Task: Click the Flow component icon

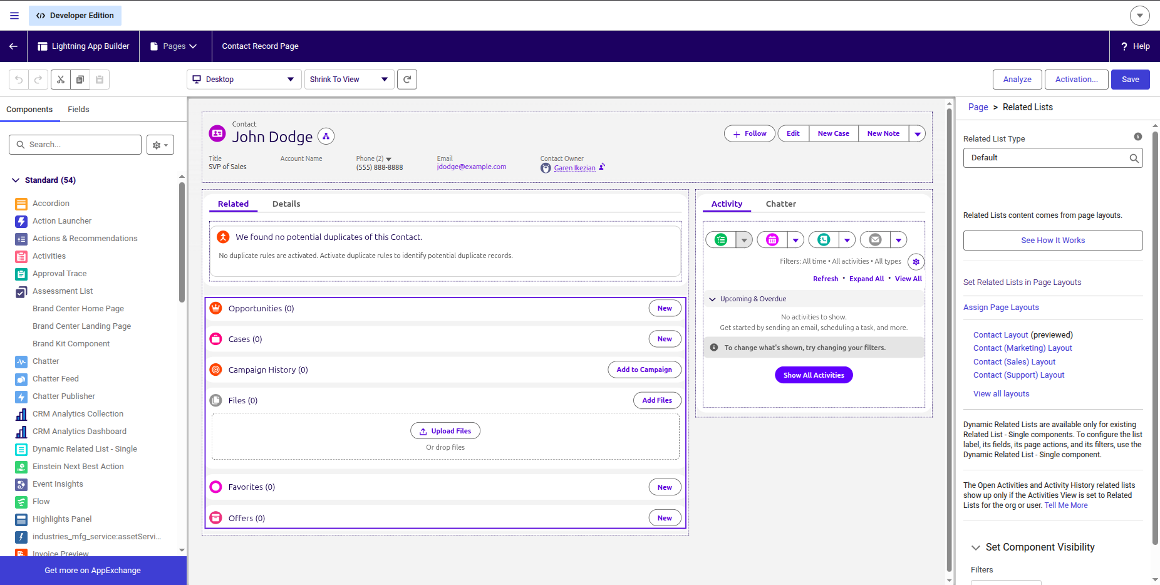Action: pyautogui.click(x=21, y=502)
